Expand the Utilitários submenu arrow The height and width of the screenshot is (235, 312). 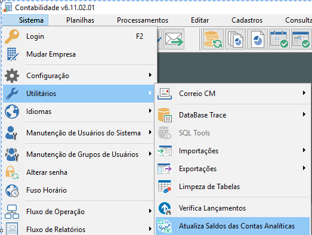[x=150, y=93]
